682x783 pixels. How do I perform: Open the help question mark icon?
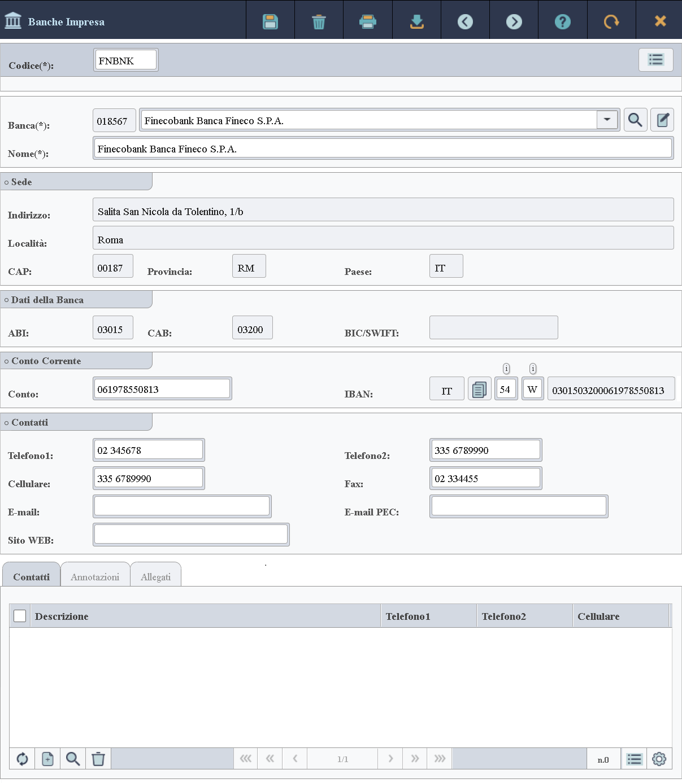coord(562,21)
